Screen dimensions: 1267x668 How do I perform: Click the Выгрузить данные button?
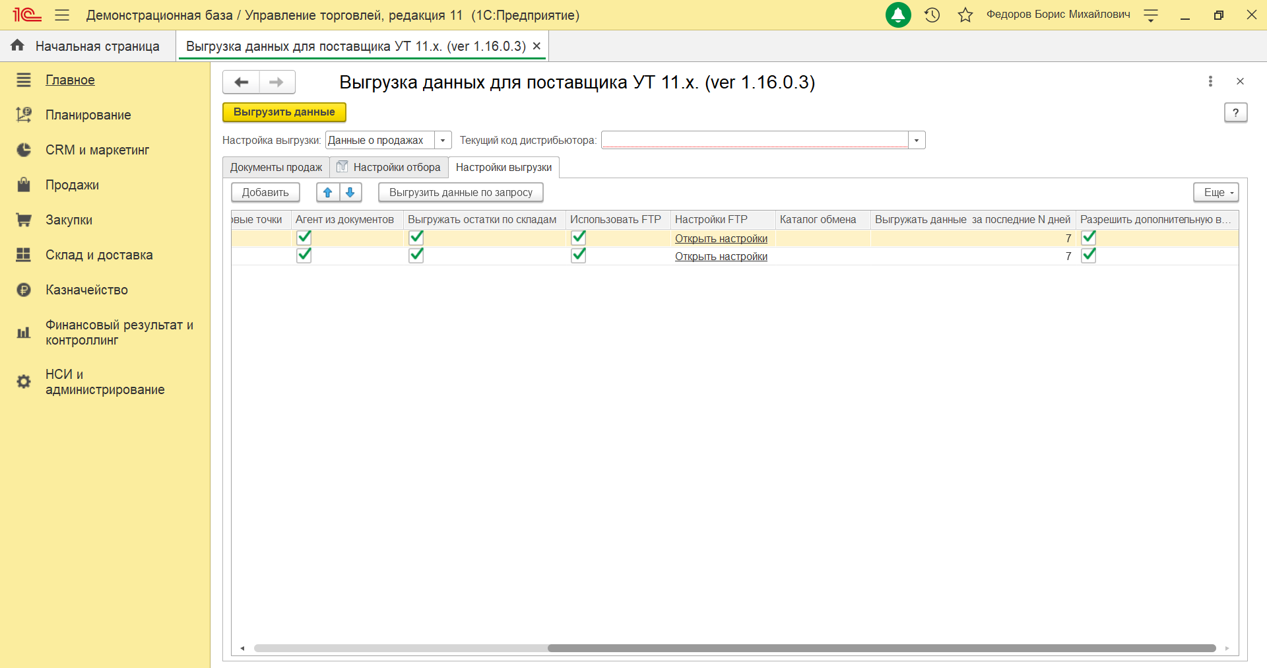(x=284, y=112)
